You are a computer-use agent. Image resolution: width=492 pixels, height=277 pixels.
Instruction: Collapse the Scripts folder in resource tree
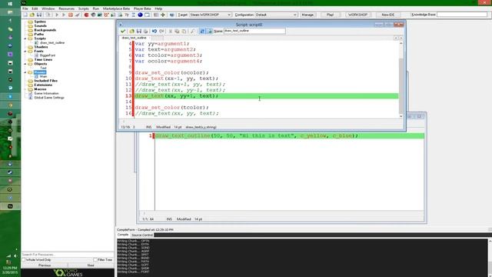[x=25, y=38]
